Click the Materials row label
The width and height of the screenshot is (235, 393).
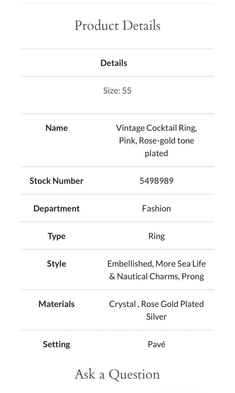pos(56,304)
